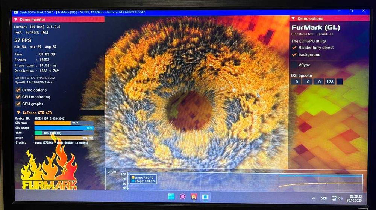Toggle the Demo options checkbox in monitor panel
Screen dimensions: 376x210
pyautogui.click(x=18, y=90)
